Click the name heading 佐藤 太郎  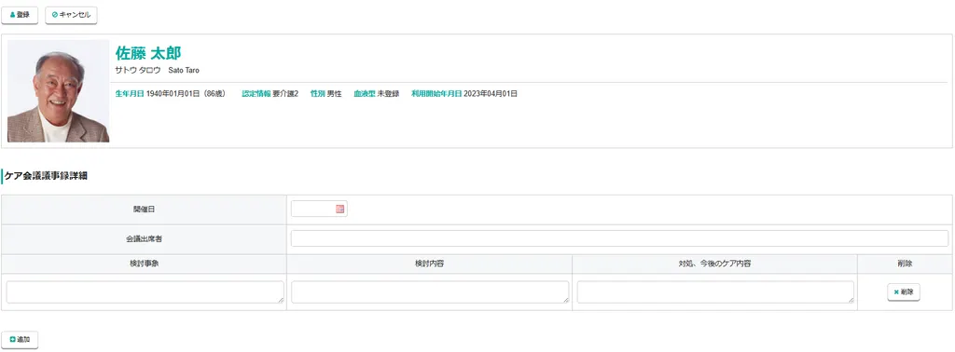(148, 53)
